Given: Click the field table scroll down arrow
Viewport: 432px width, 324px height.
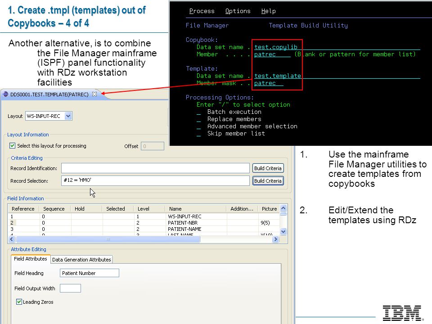Looking at the screenshot, I should pos(283,231).
